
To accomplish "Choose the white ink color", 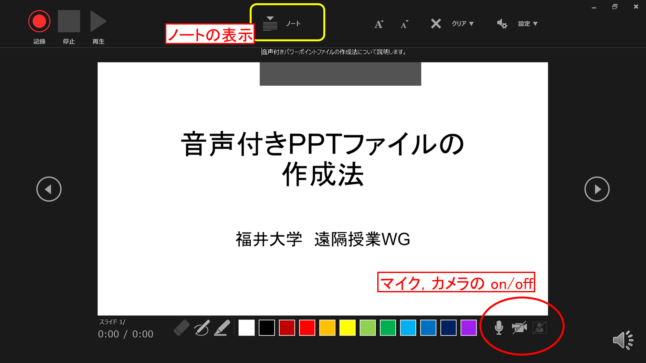I will (246, 328).
